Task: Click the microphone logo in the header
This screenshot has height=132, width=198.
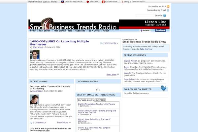Action: [48, 23]
